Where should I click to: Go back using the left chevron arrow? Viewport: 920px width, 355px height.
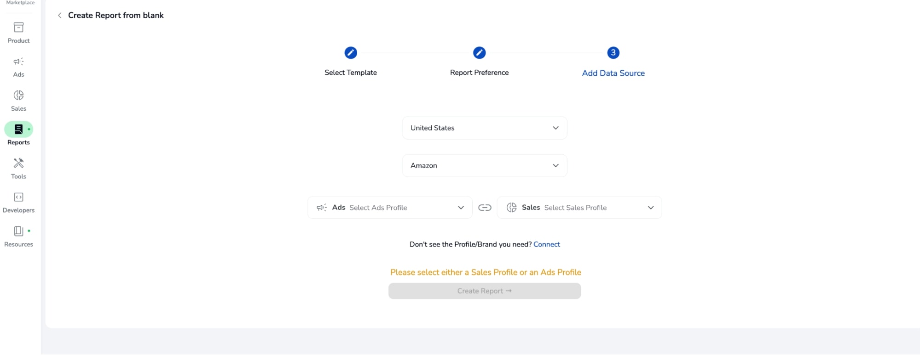click(59, 15)
